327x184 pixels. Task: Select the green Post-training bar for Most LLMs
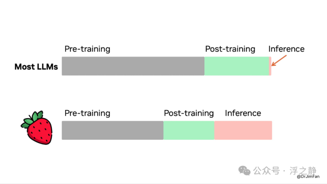click(237, 66)
